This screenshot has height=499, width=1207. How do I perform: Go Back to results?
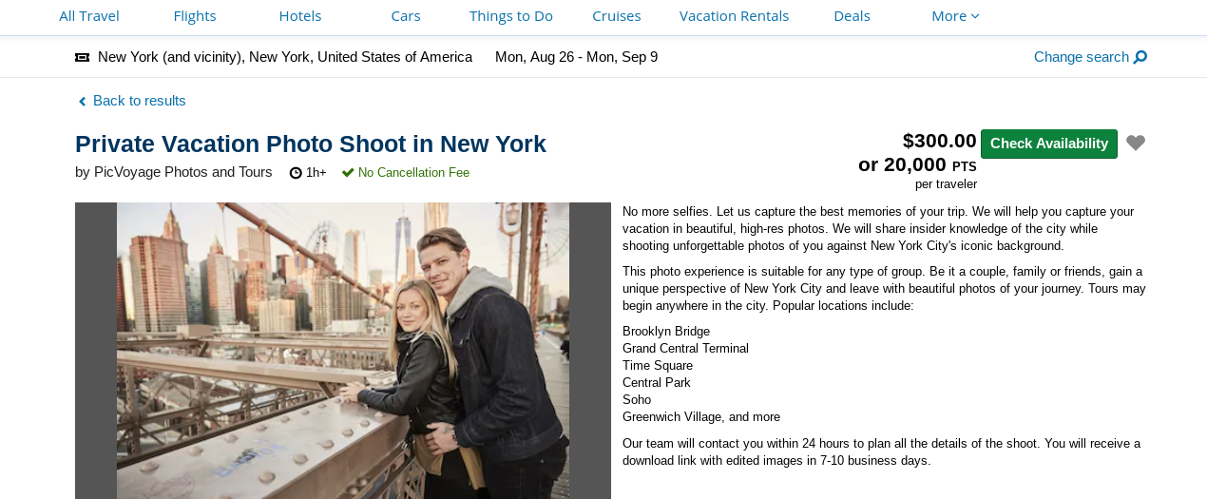pos(140,101)
